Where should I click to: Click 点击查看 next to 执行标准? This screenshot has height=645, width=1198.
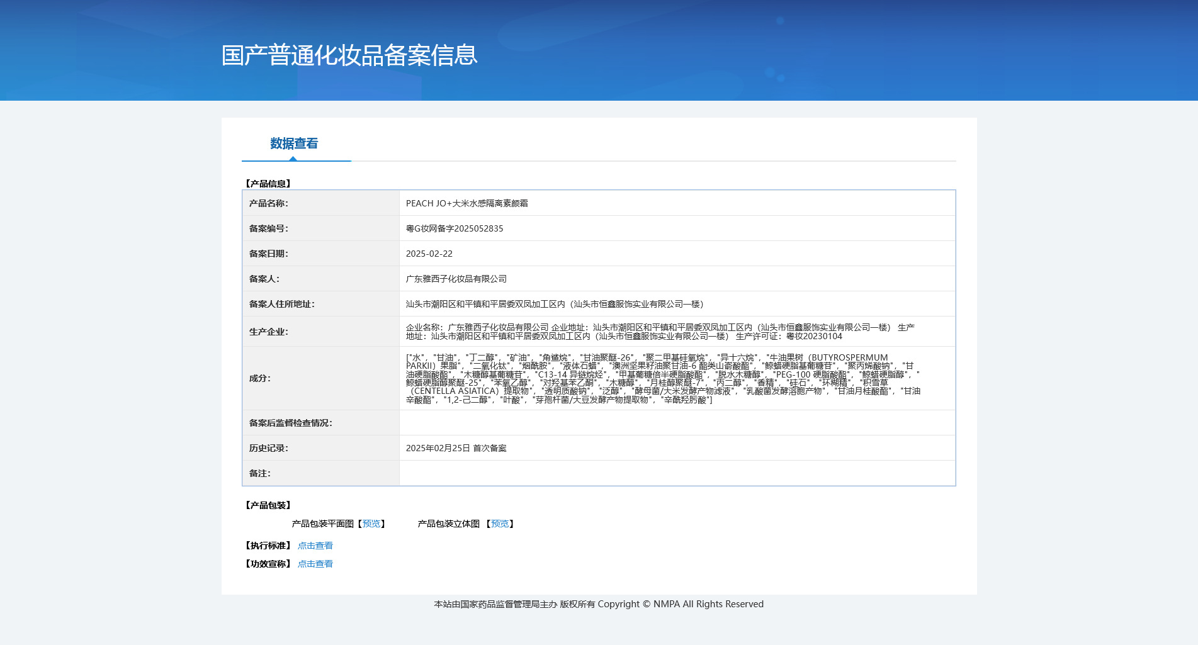(315, 546)
